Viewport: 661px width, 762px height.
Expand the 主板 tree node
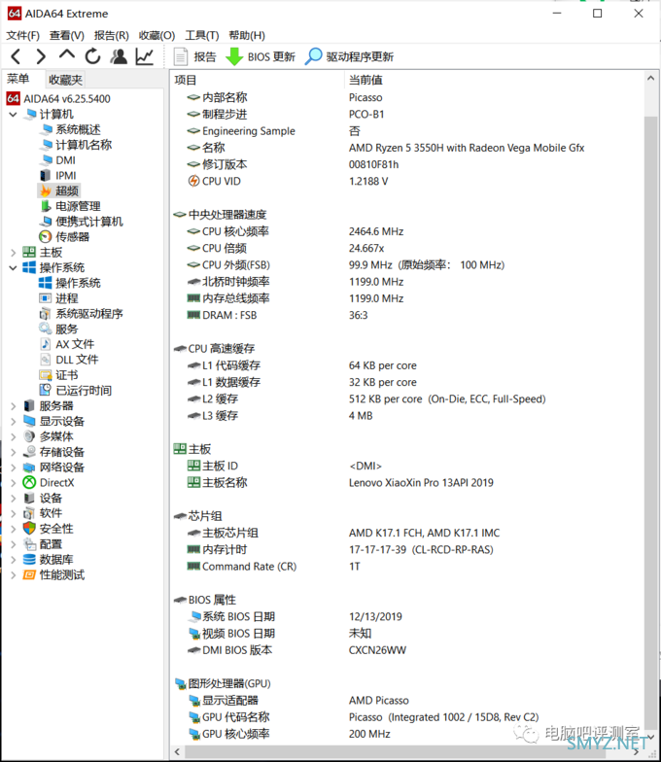coord(14,253)
